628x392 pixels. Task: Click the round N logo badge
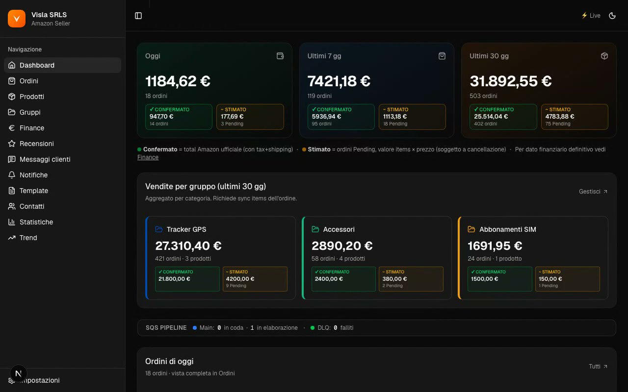coord(19,373)
